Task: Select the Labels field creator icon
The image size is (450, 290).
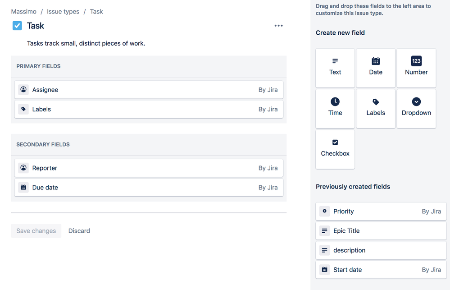Action: tap(376, 101)
